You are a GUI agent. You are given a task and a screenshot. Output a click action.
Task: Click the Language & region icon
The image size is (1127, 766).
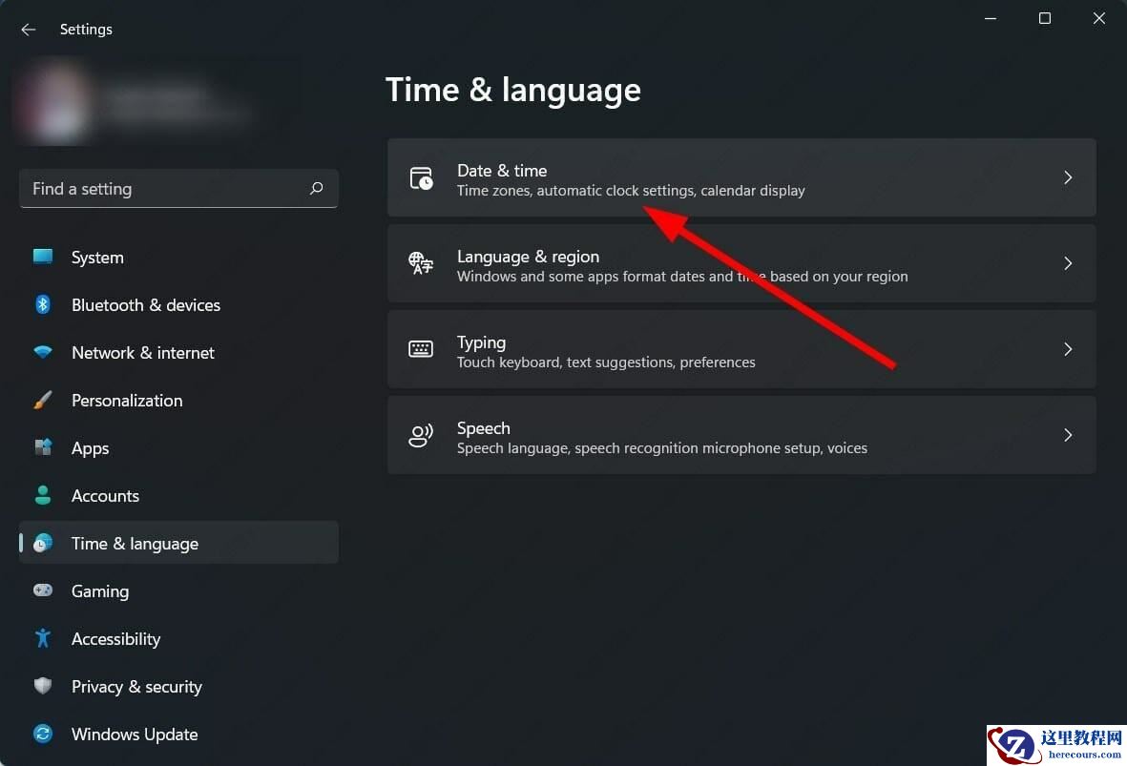click(421, 263)
